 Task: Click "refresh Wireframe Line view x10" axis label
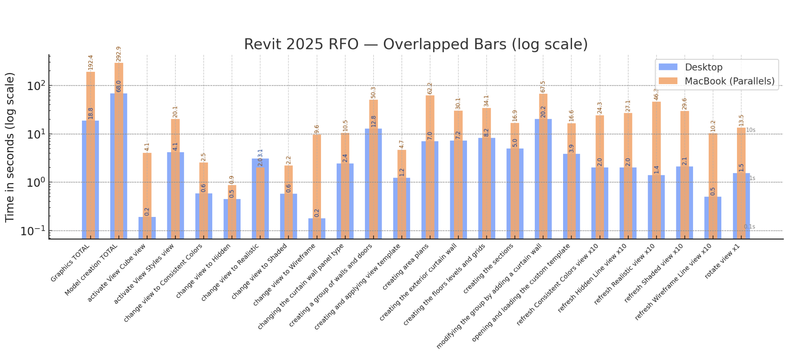point(673,282)
